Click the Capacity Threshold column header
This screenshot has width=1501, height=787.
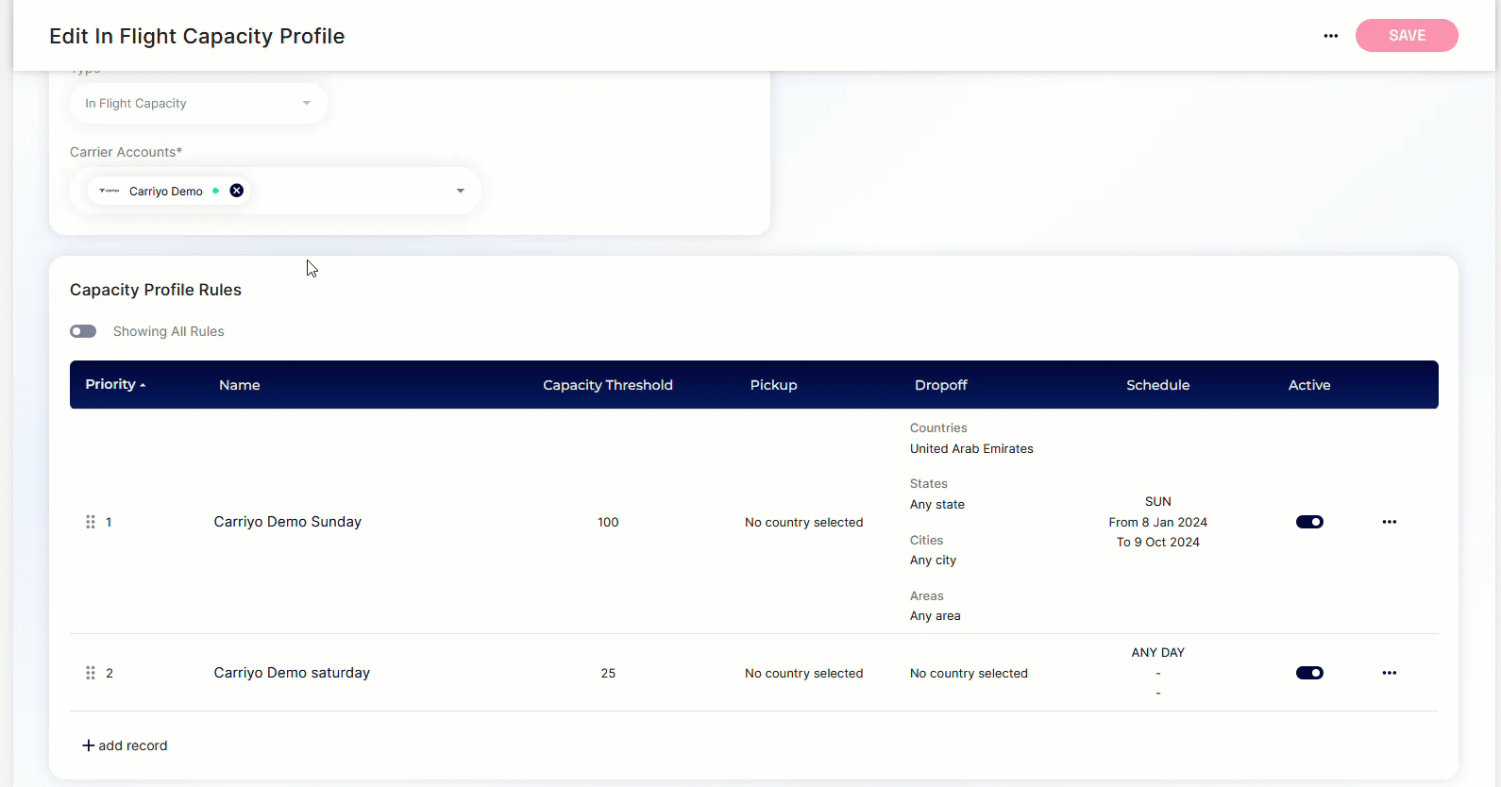tap(607, 385)
